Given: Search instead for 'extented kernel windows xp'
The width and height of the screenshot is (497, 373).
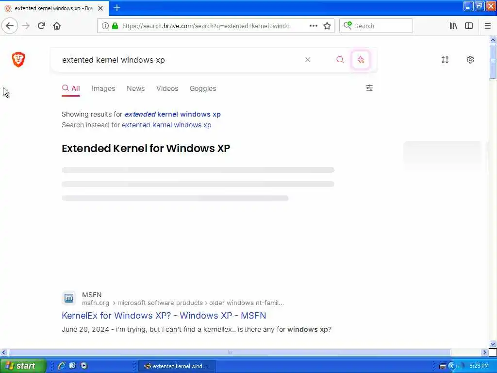Looking at the screenshot, I should click(x=167, y=125).
